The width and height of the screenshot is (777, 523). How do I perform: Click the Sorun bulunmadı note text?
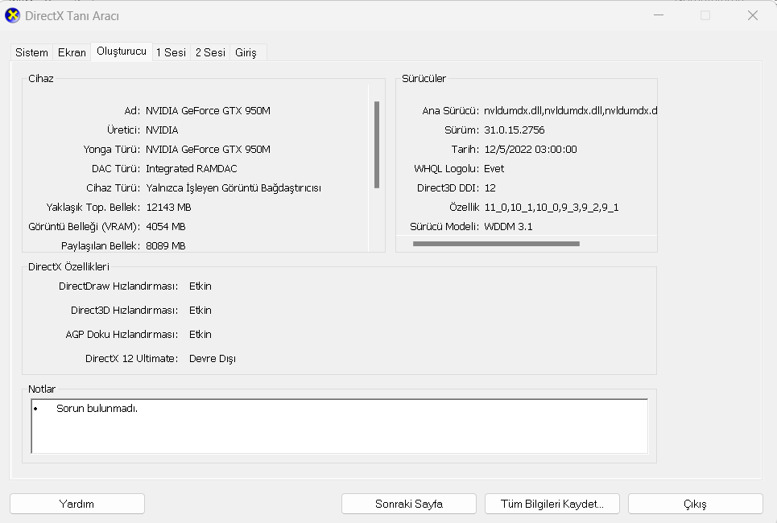[97, 408]
